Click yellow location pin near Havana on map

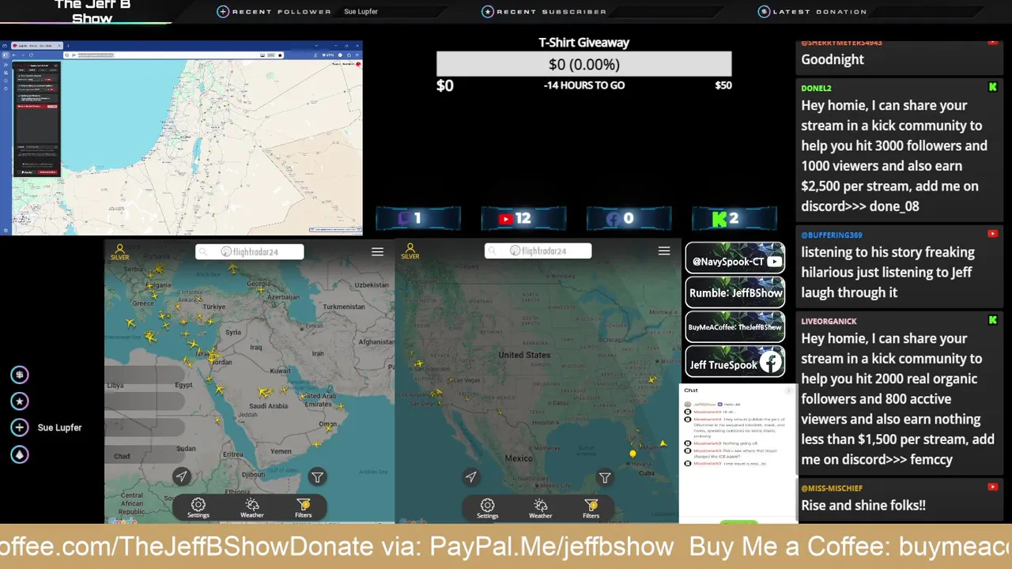tap(632, 454)
